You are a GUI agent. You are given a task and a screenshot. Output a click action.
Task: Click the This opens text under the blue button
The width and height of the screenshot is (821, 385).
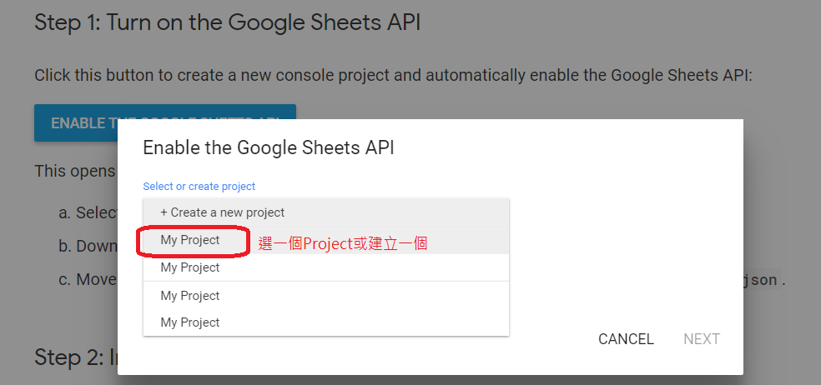point(75,171)
